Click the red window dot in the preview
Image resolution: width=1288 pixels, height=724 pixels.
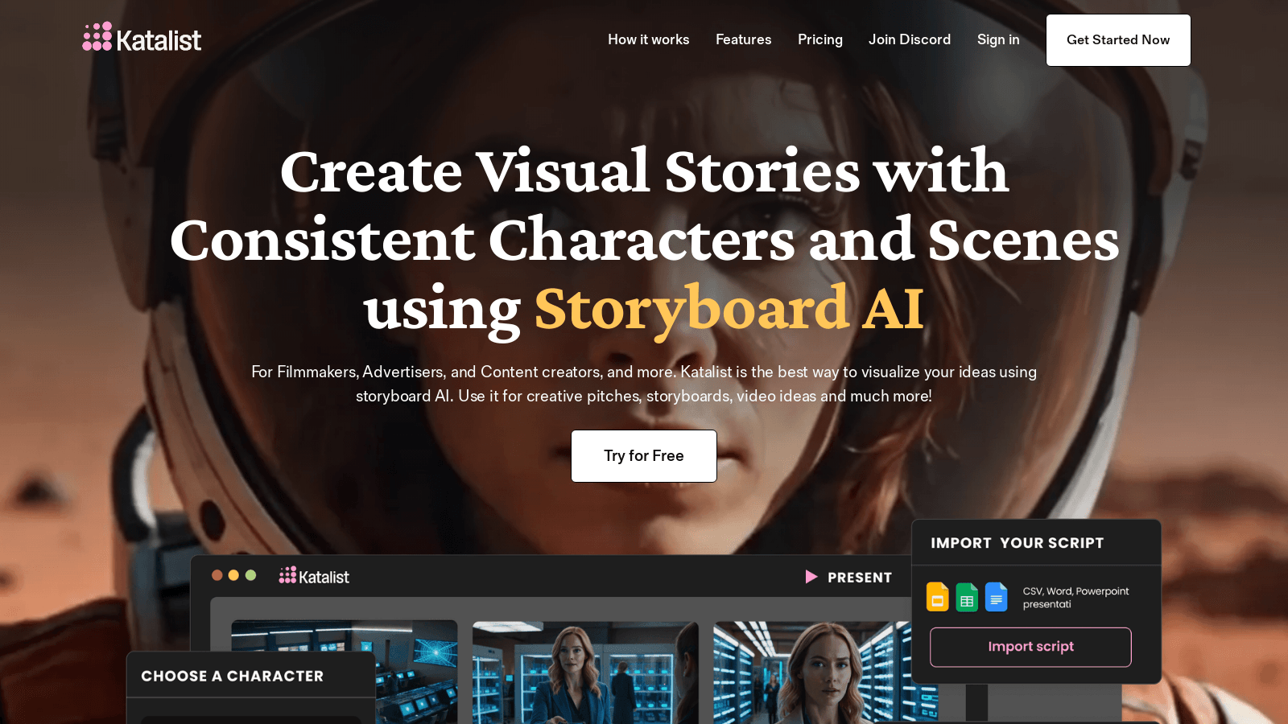coord(217,575)
